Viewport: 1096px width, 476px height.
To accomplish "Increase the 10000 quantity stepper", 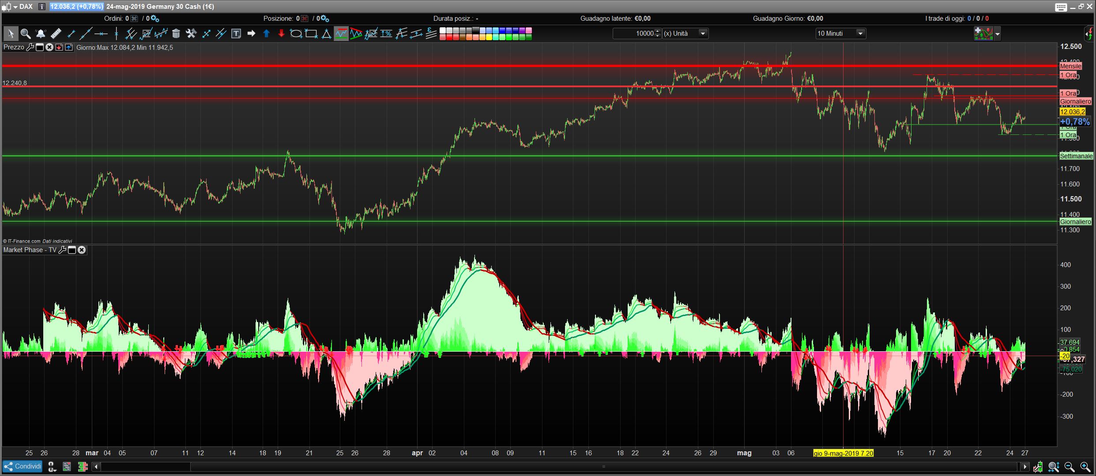I will 658,31.
